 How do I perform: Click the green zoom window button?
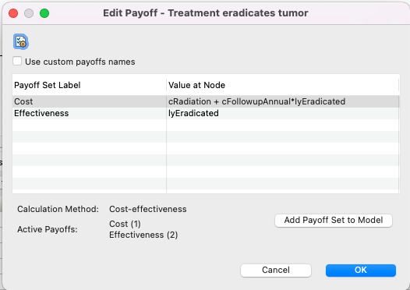point(44,13)
